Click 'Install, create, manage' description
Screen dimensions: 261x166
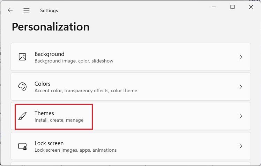(x=59, y=120)
